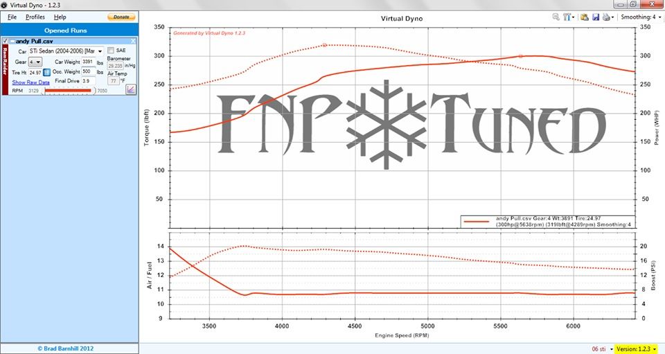Click the graph options icon in run panel
The height and width of the screenshot is (354, 665).
tap(131, 89)
